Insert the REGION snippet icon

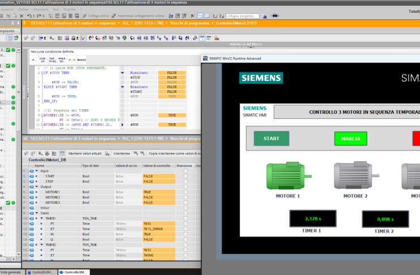click(80, 59)
